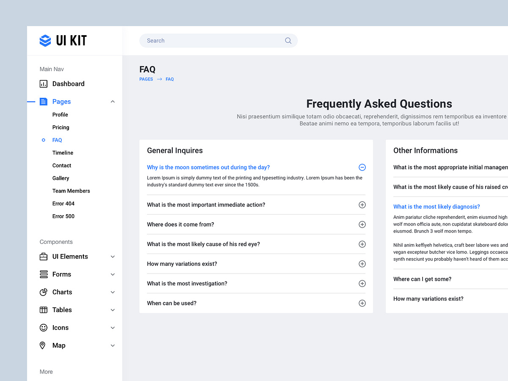Click the UI KIT logo icon
This screenshot has height=381, width=508.
coord(44,40)
